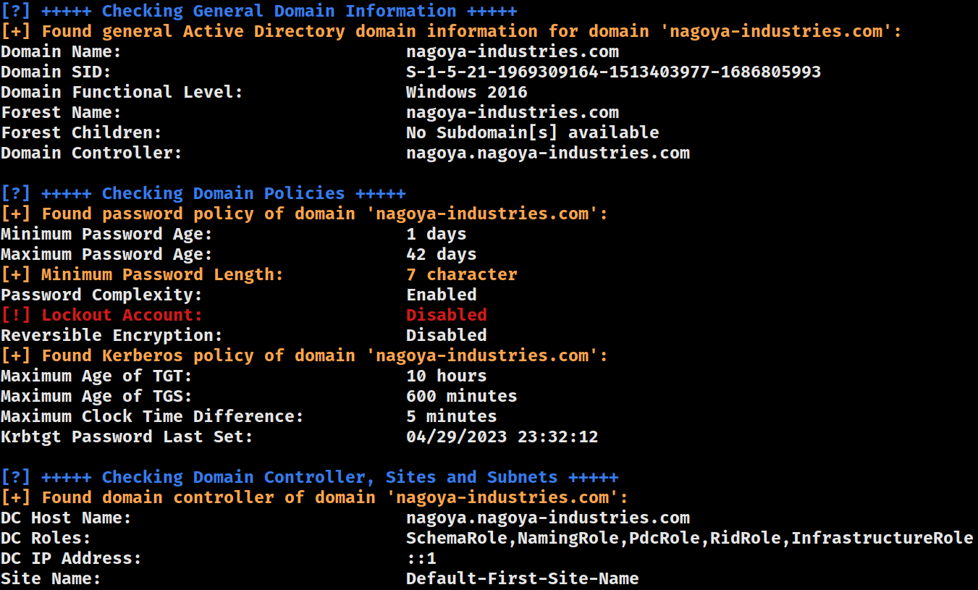
Task: Click the 'DC IP Address:' label
Action: point(71,559)
